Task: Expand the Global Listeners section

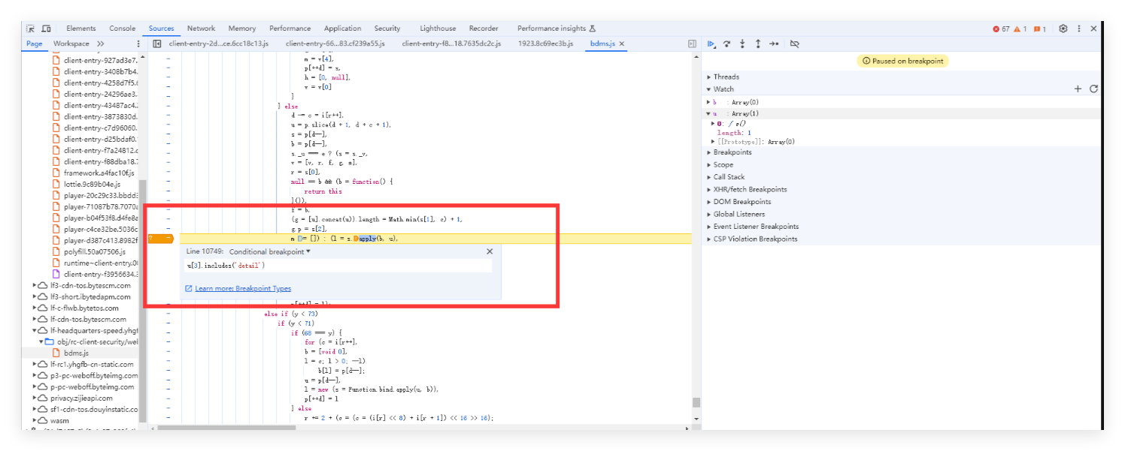Action: (735, 214)
